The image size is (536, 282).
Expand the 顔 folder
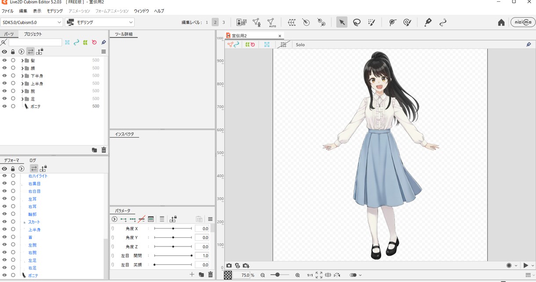22,68
